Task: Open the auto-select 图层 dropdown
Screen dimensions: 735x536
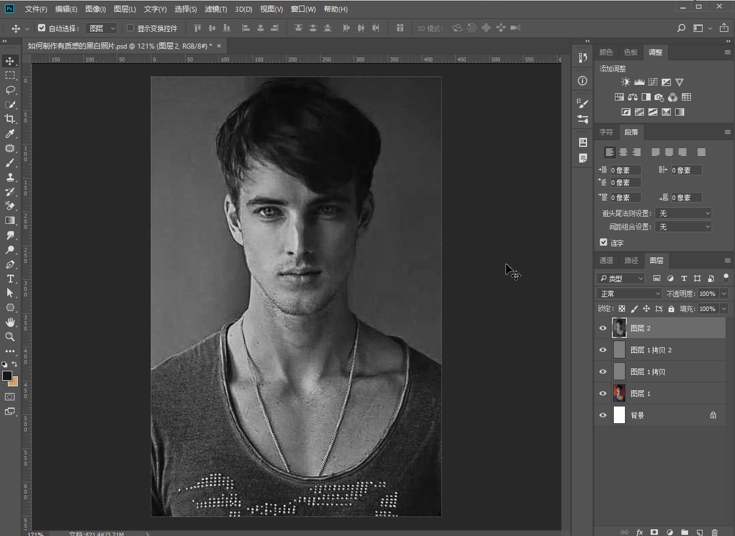Action: coord(101,28)
